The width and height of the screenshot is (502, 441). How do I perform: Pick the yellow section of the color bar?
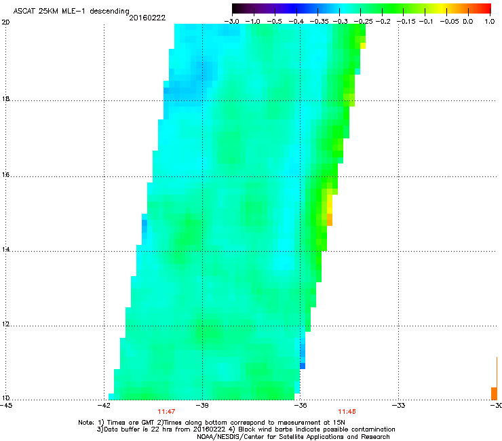coord(444,8)
